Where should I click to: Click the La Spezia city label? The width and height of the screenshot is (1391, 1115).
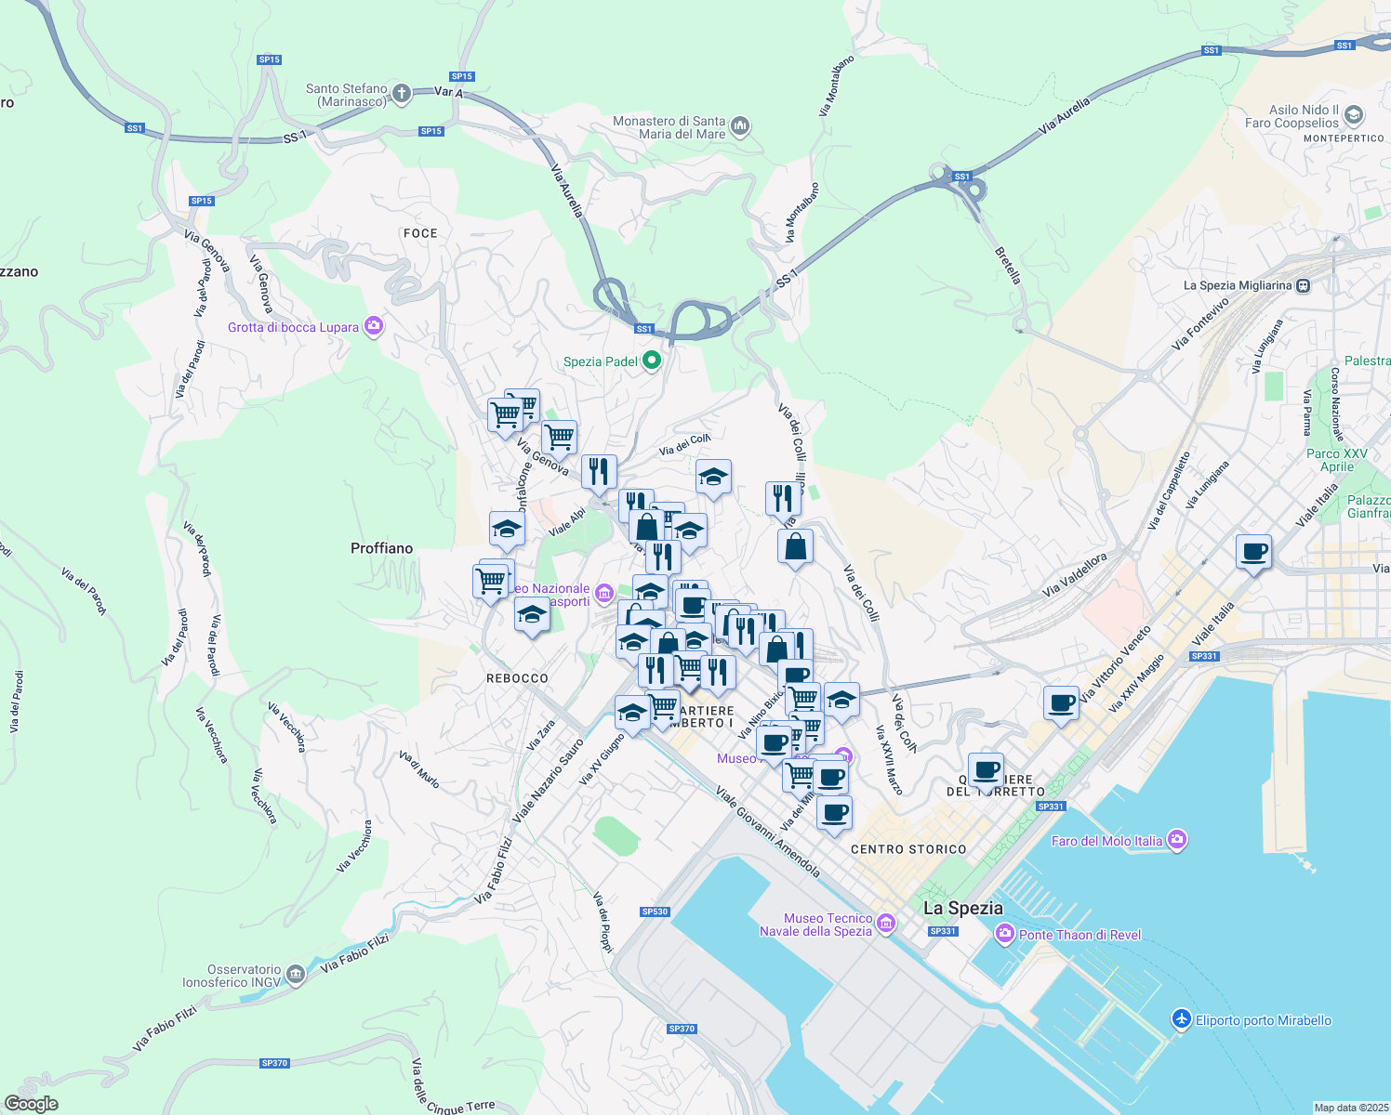coord(962,908)
